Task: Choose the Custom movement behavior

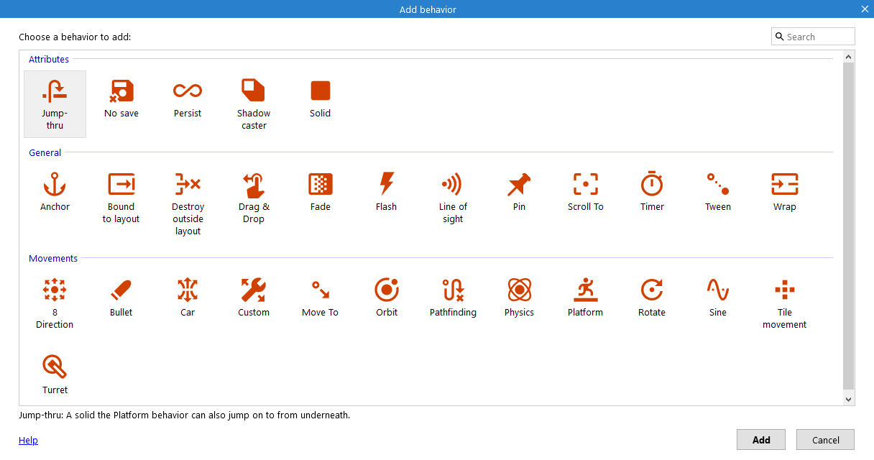Action: coord(254,298)
